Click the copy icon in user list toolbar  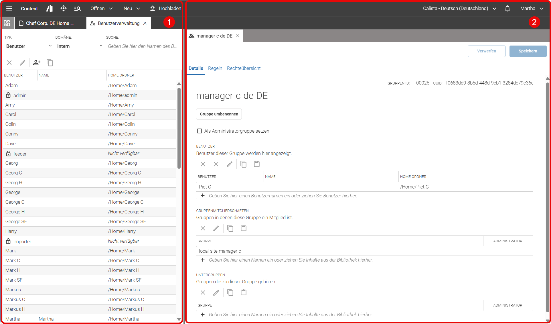[50, 62]
